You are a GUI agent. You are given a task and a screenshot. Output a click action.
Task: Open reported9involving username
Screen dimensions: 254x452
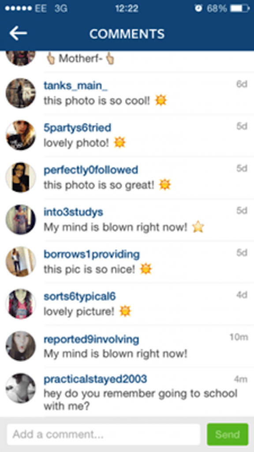coord(91,339)
